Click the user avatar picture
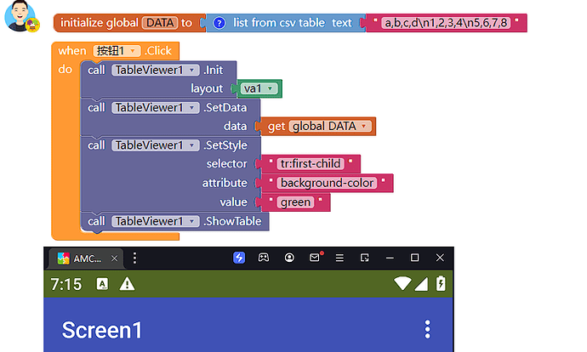The width and height of the screenshot is (587, 352). pyautogui.click(x=20, y=16)
